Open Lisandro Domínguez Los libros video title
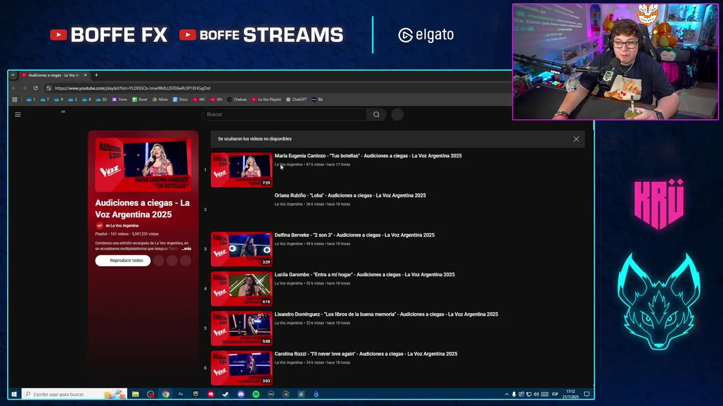This screenshot has height=406, width=723. click(386, 315)
